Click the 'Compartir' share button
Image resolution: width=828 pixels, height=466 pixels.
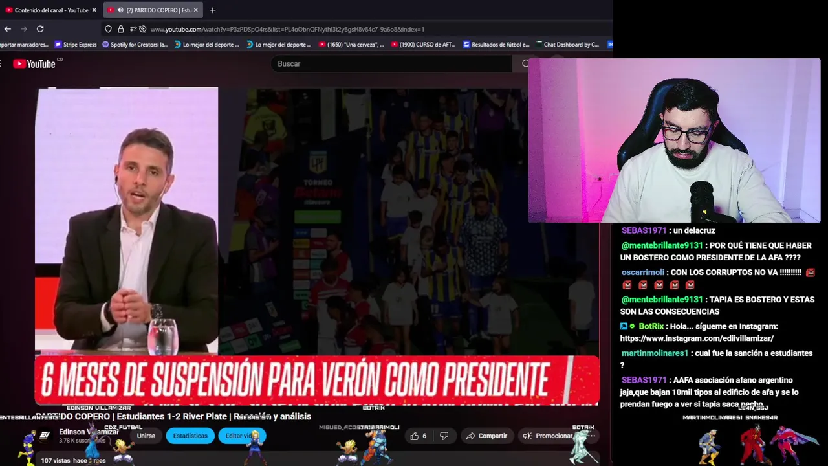pyautogui.click(x=486, y=436)
